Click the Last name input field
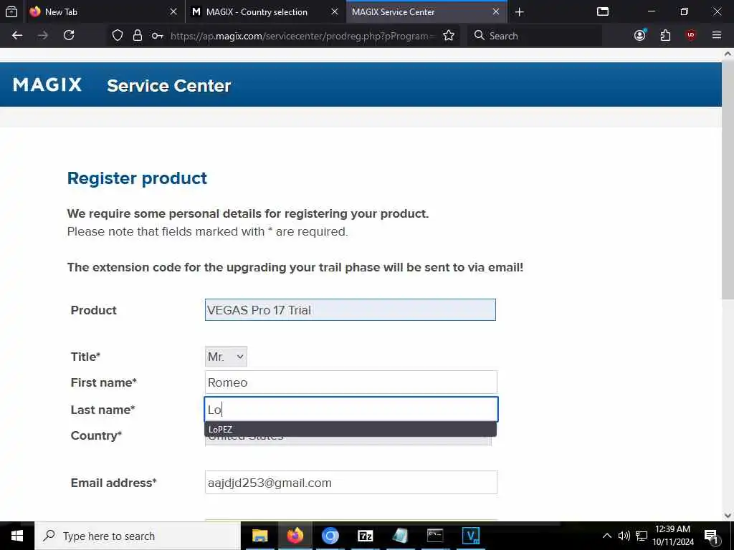 tap(351, 409)
